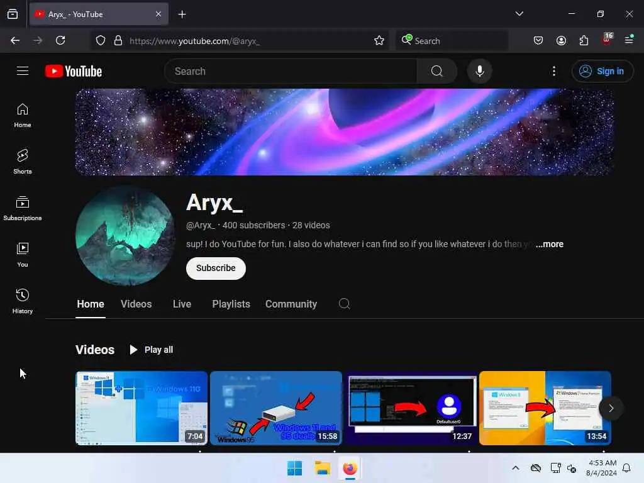644x483 pixels.
Task: Click the Videos section heading
Action: point(95,350)
